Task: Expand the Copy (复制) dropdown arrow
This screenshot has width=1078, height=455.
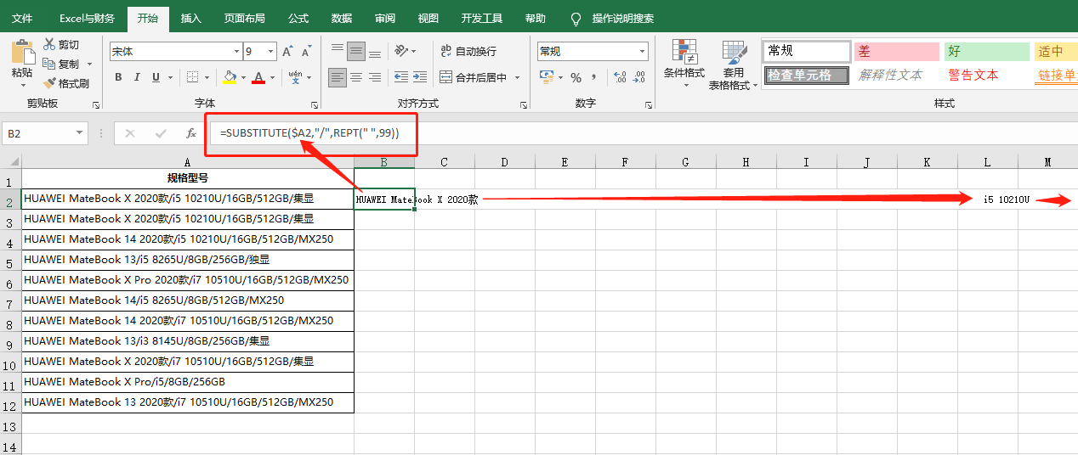Action: [89, 64]
